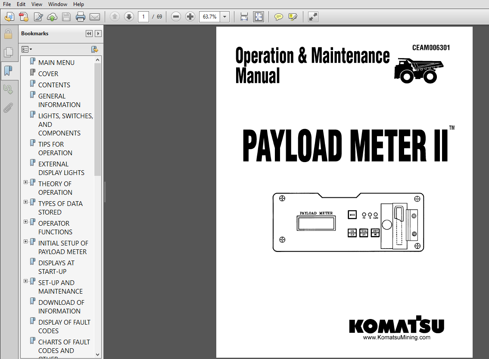
Task: Select the MAIN MENU bookmark
Action: (56, 62)
